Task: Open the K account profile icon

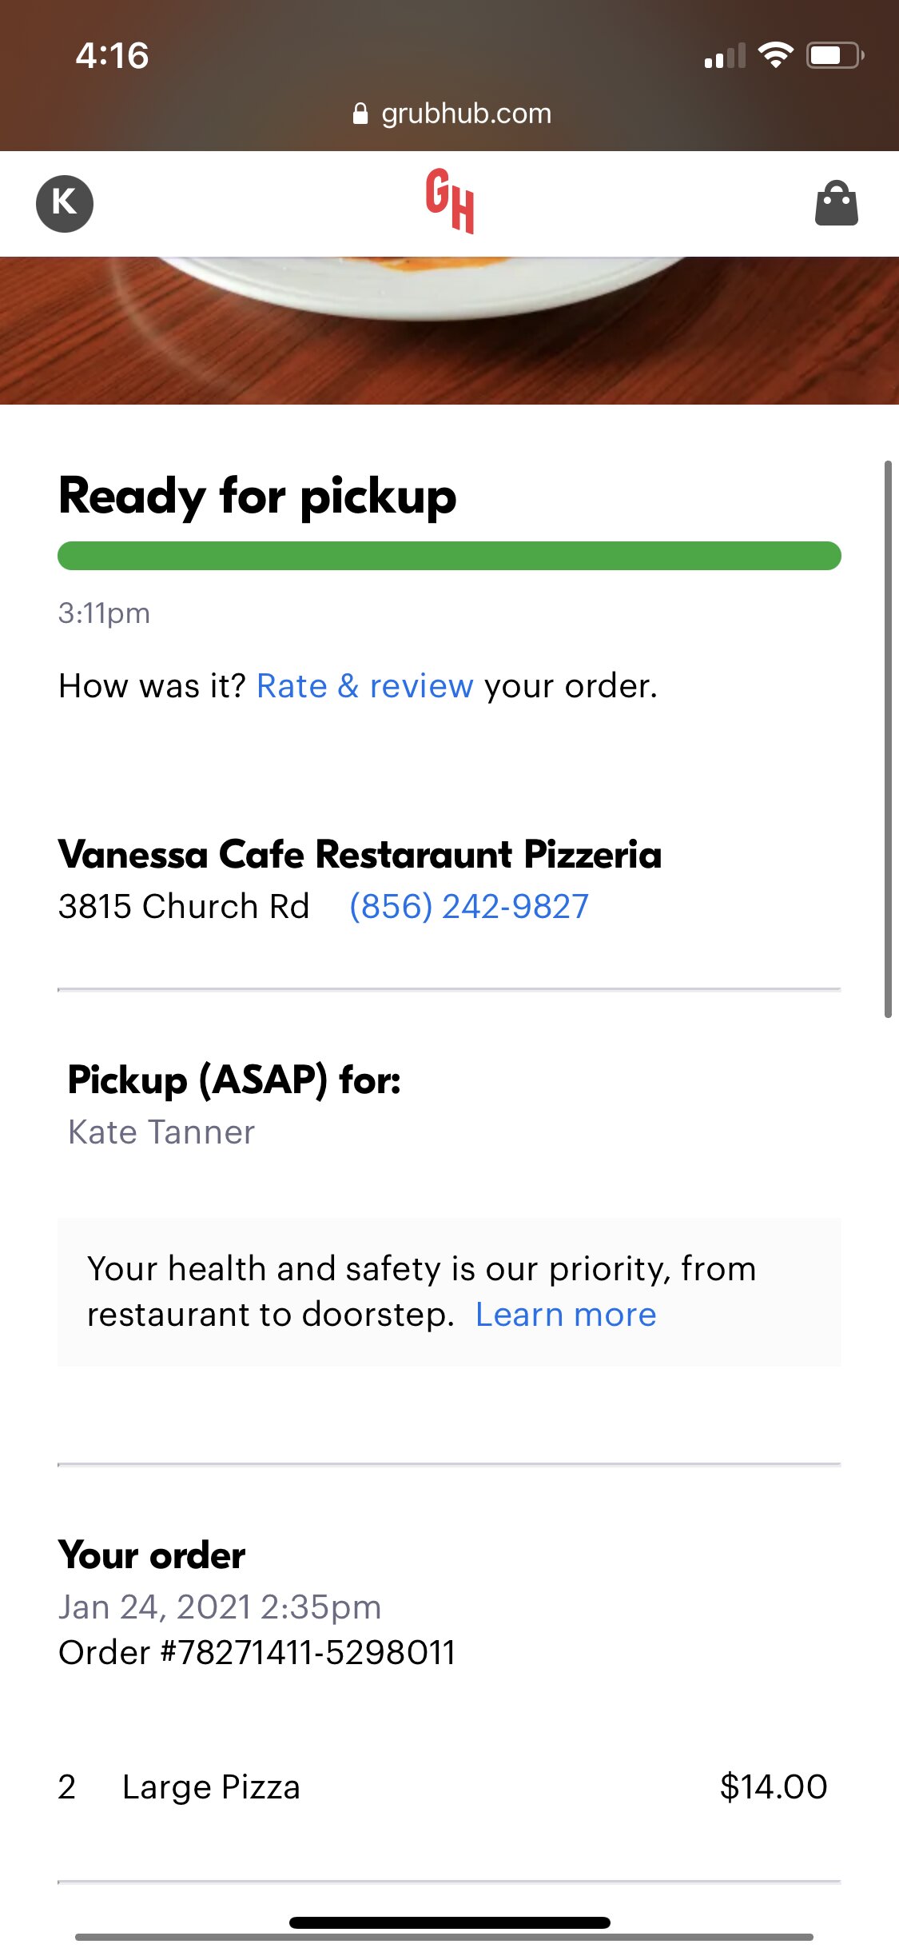Action: [65, 203]
